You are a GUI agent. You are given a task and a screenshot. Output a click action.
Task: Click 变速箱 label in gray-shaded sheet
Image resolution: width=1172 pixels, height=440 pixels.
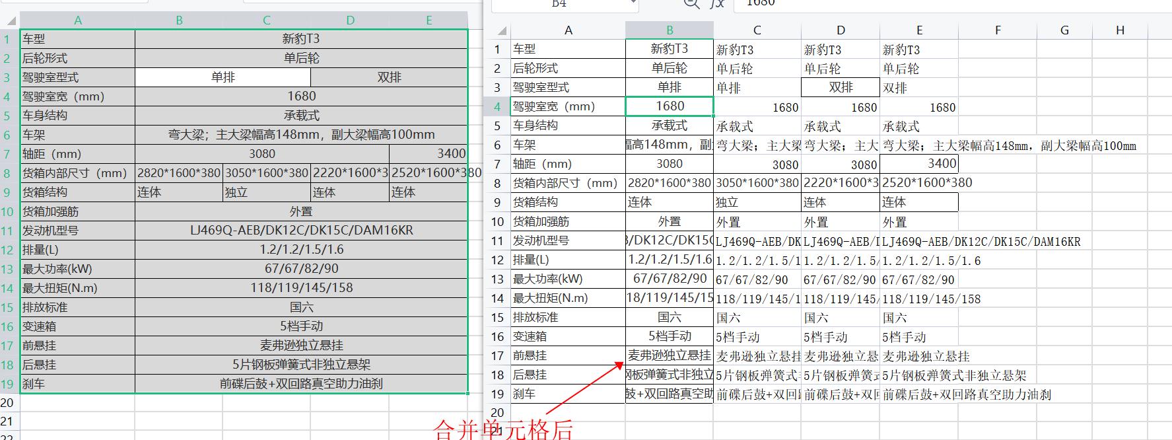[78, 326]
